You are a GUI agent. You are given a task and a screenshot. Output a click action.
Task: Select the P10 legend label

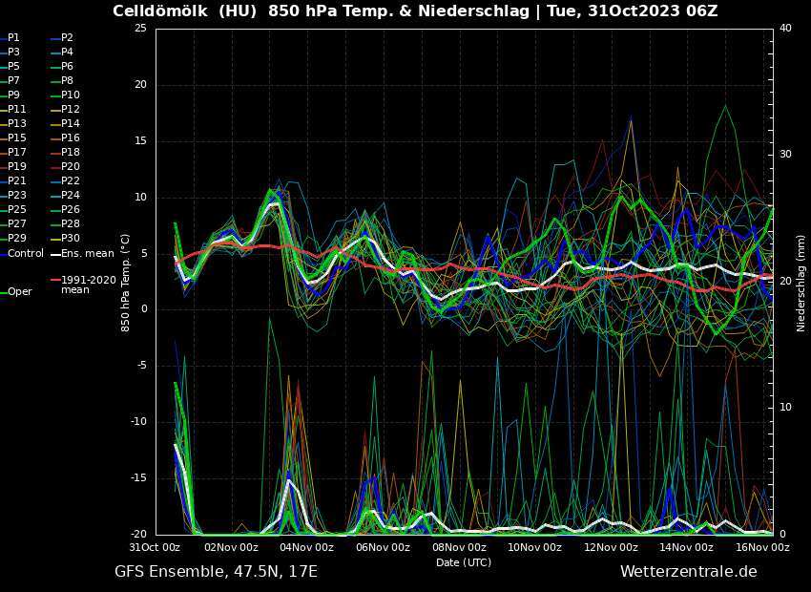click(x=71, y=95)
